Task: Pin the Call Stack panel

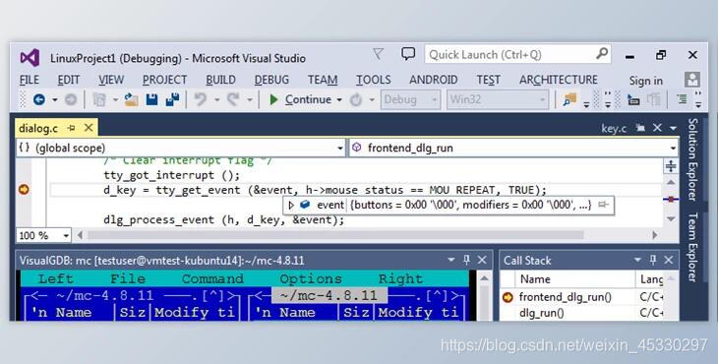Action: click(653, 260)
